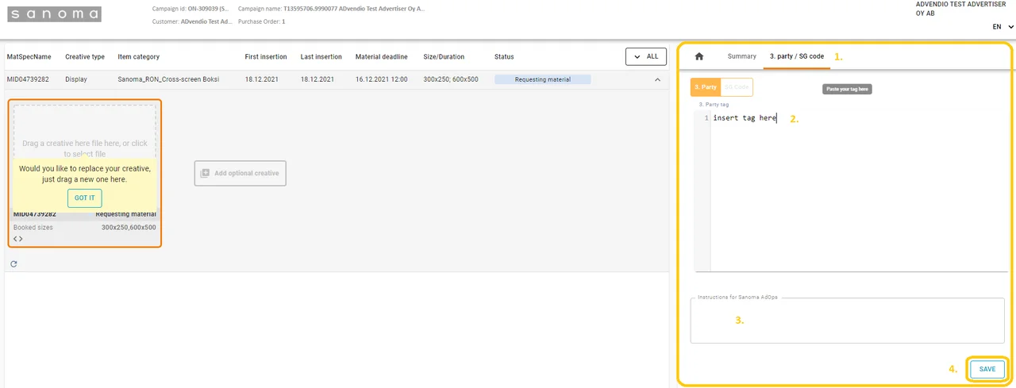Click the Material deadline column header

(382, 57)
